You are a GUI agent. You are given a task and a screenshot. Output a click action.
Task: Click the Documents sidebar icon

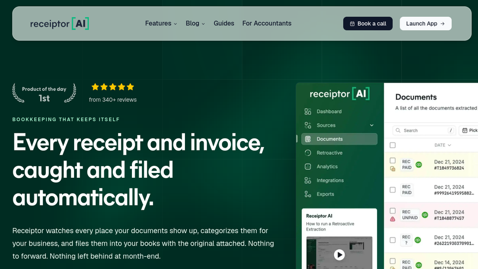308,139
